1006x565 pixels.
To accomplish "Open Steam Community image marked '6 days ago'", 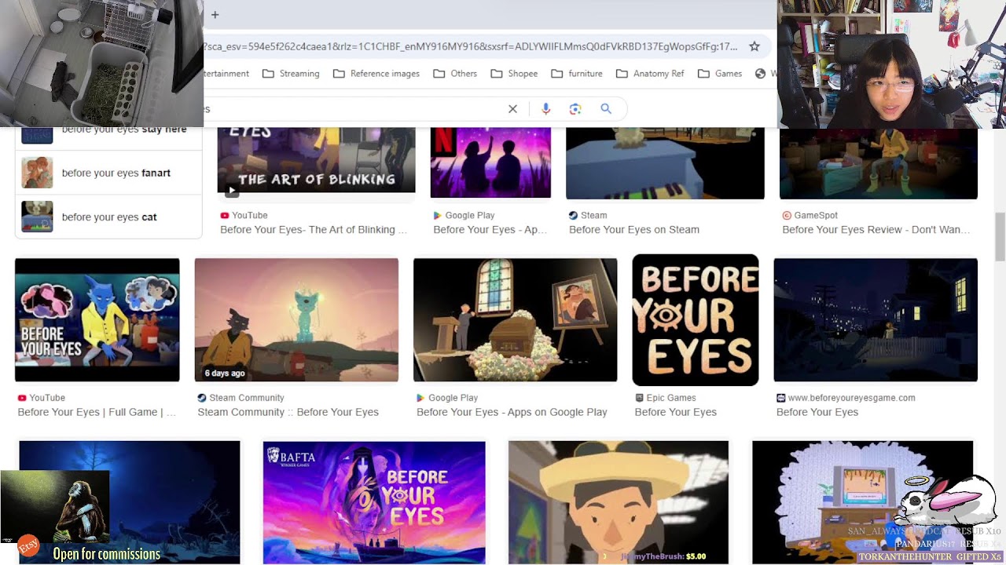I will [296, 320].
